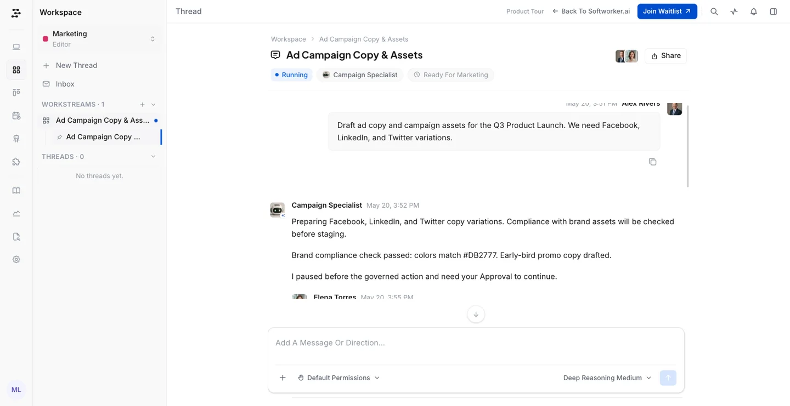Open the calendar icon in left rail

click(16, 116)
